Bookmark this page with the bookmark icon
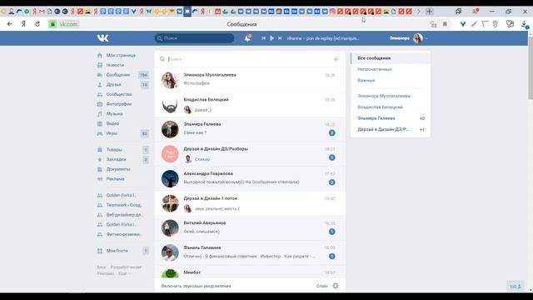 445,24
